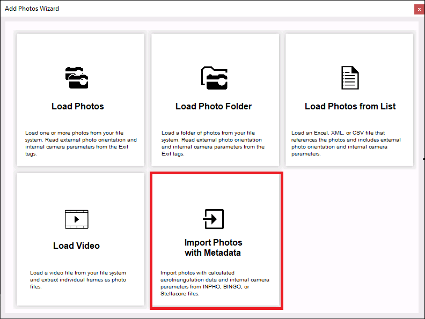The image size is (425, 319).
Task: Click the Add Photos Wizard title text
Action: 32,9
